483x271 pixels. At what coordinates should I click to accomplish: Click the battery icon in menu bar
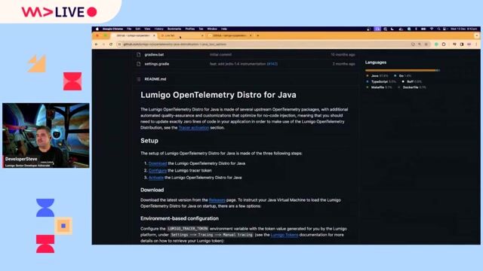[423, 29]
